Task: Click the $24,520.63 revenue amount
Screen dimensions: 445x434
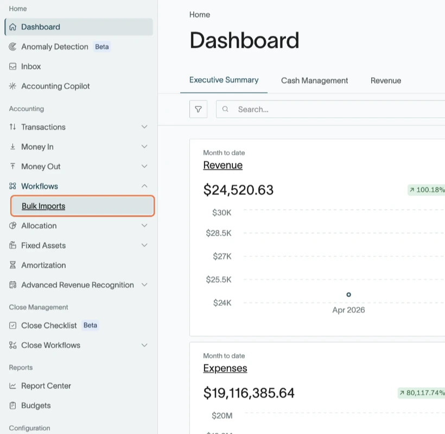Action: [238, 190]
